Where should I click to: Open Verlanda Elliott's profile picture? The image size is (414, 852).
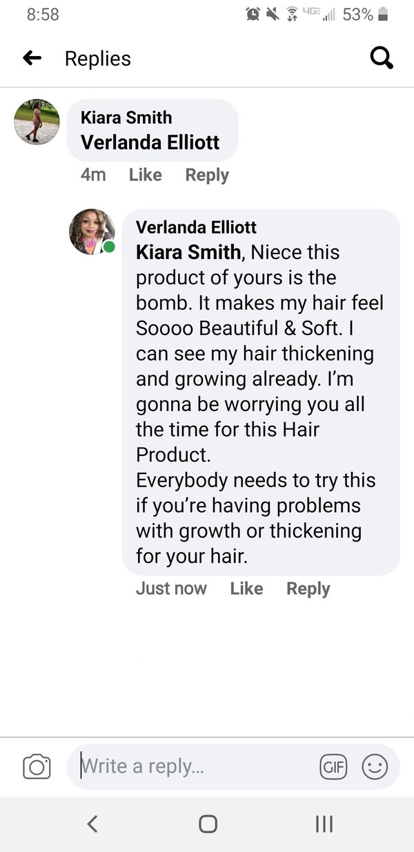[x=92, y=231]
